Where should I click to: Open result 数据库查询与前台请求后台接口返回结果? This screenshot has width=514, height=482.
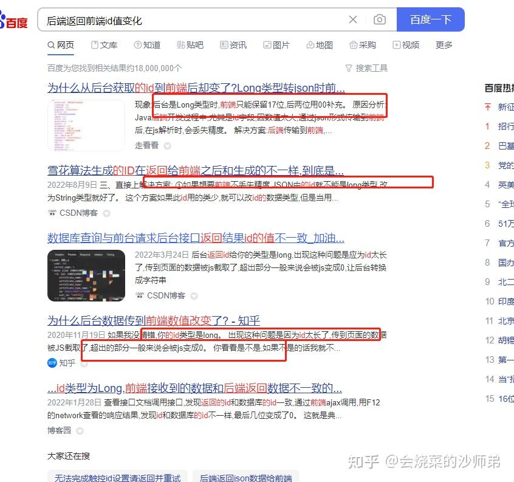point(196,238)
